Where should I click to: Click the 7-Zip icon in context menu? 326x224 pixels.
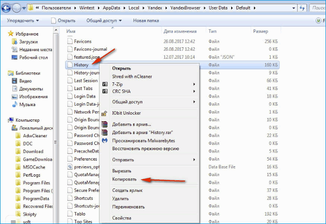105,84
